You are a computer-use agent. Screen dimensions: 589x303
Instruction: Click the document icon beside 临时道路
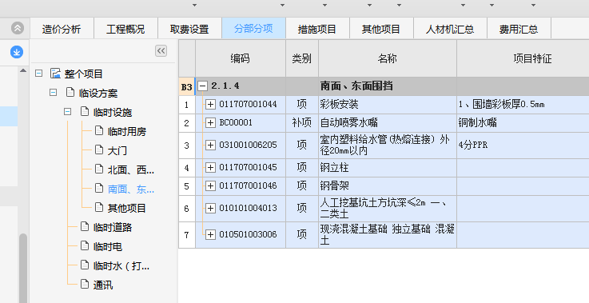point(85,226)
